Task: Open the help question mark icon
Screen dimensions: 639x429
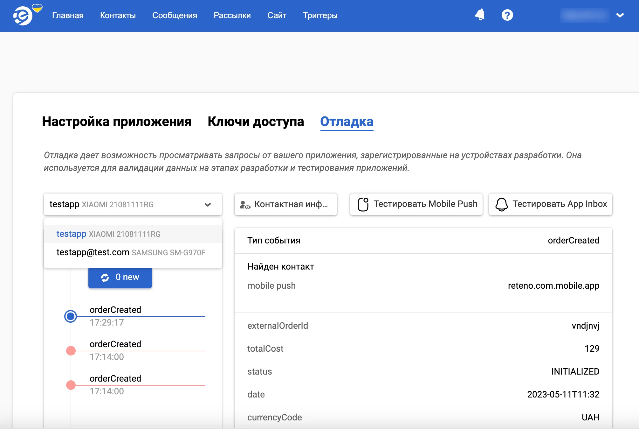Action: 507,15
